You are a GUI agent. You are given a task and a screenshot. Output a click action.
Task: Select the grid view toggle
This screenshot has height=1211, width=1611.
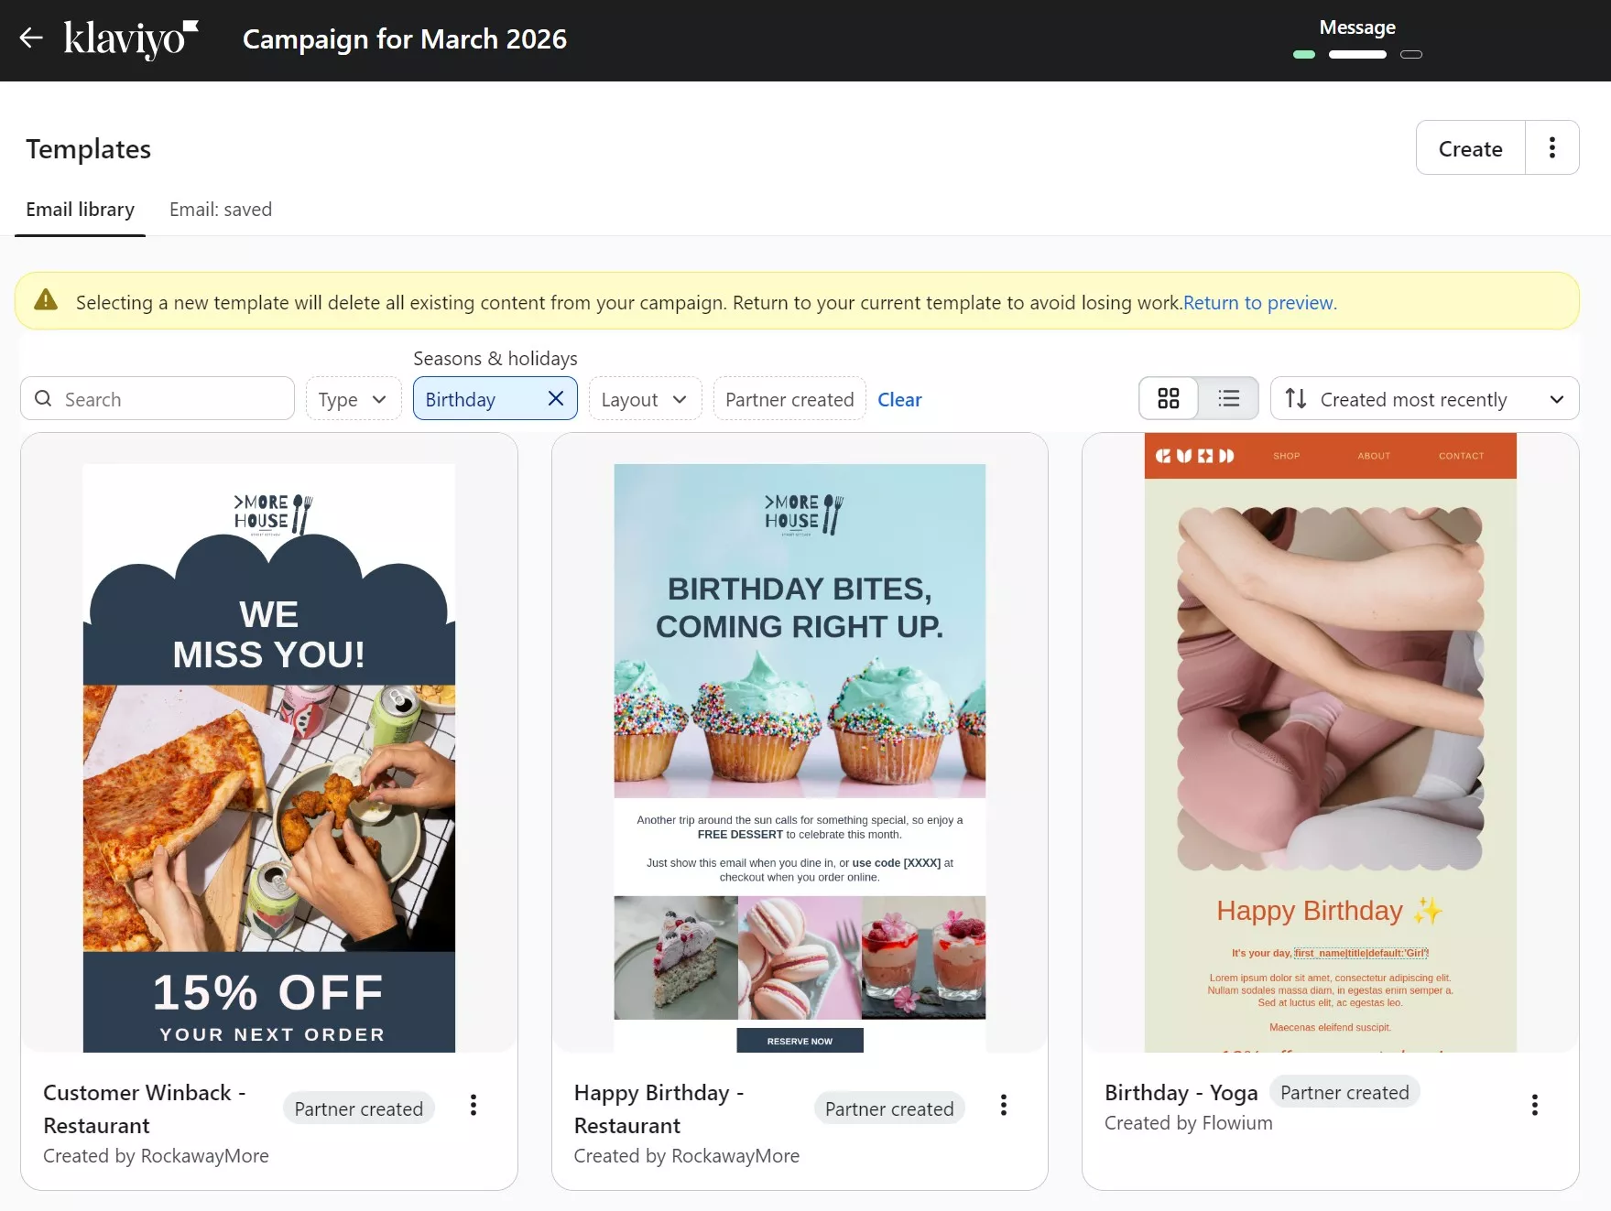[x=1168, y=398]
